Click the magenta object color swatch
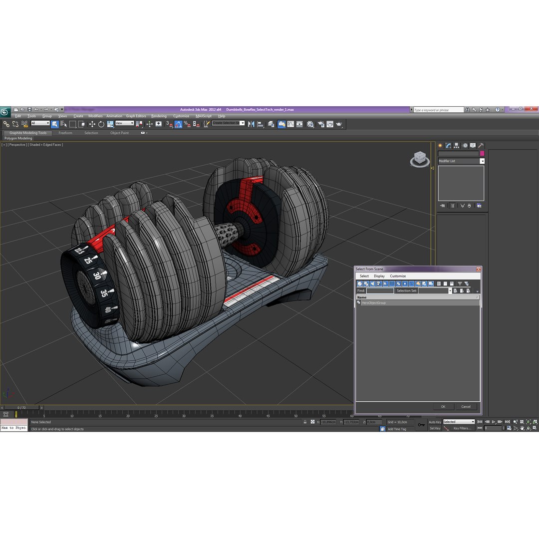This screenshot has width=539, height=539. click(482, 153)
